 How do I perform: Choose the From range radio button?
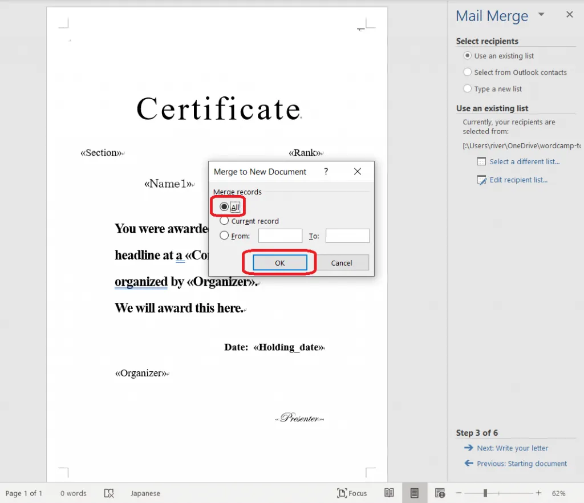[x=224, y=236]
